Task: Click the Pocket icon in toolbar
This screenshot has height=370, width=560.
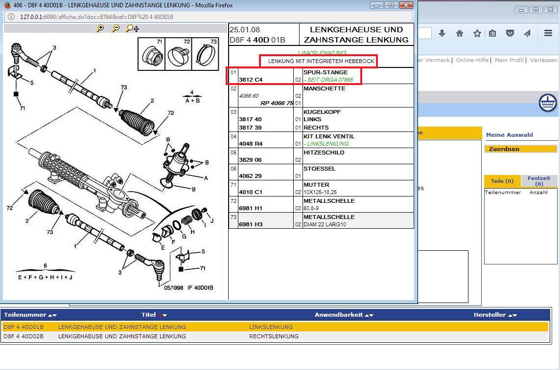Action: point(510,33)
